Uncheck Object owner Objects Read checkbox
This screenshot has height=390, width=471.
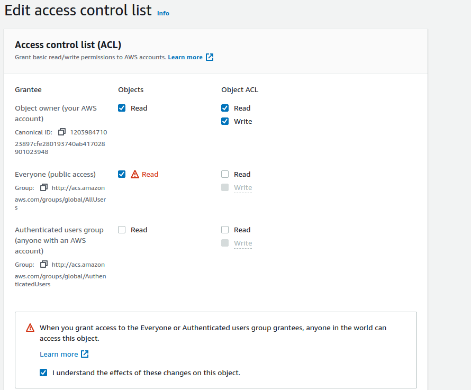[x=122, y=108]
